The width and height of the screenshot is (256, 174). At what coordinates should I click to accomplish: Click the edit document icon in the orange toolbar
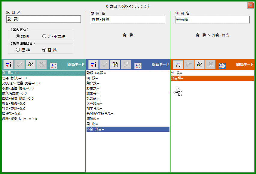[199, 64]
